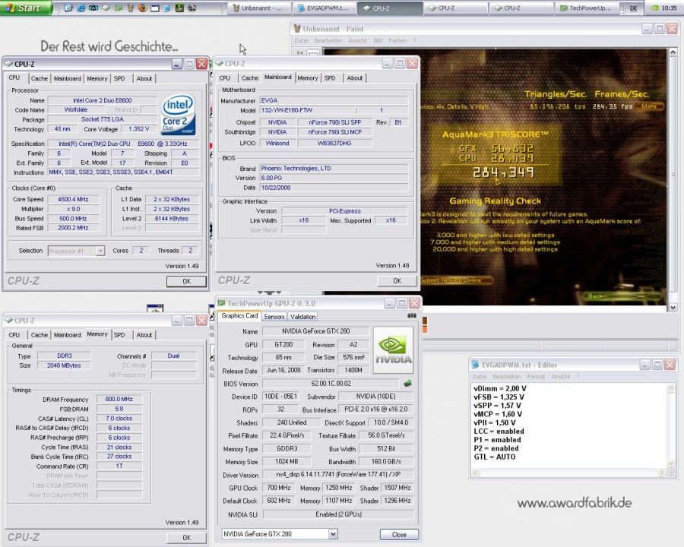Open Memory tab in CPU-Z window showing Motherboard
The width and height of the screenshot is (684, 547).
pos(308,78)
